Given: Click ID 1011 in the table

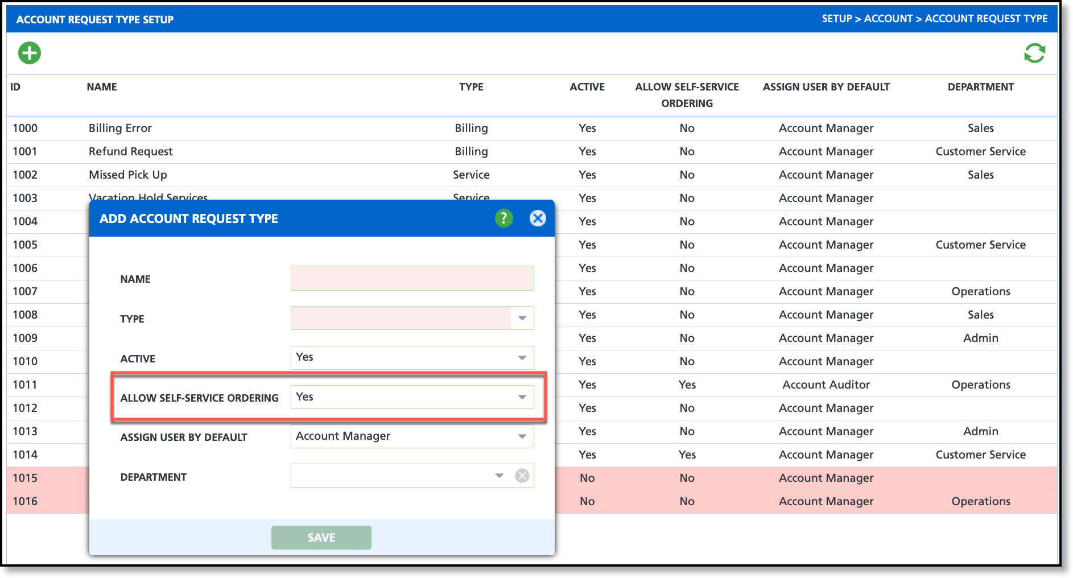Looking at the screenshot, I should tap(25, 385).
